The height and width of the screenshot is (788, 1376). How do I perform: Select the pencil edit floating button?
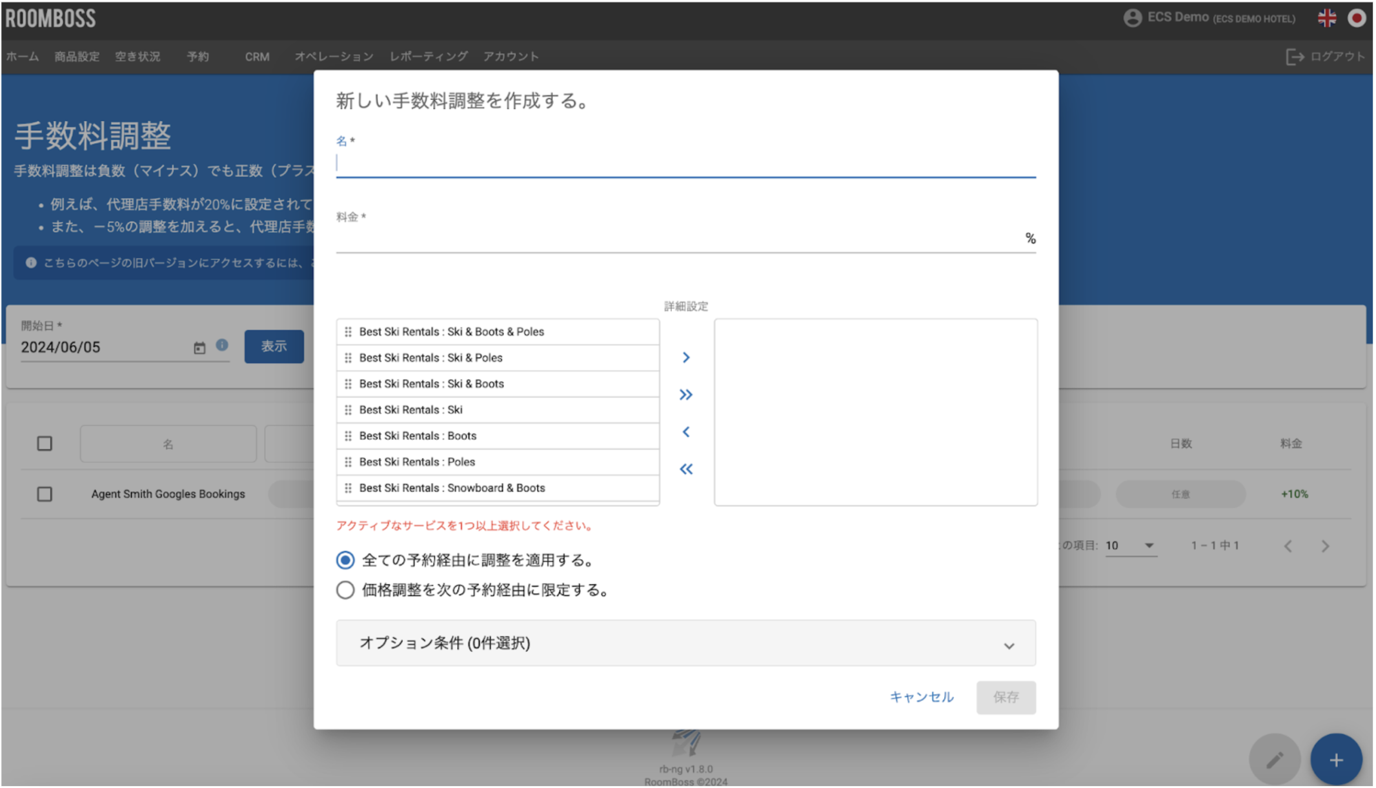coord(1275,759)
